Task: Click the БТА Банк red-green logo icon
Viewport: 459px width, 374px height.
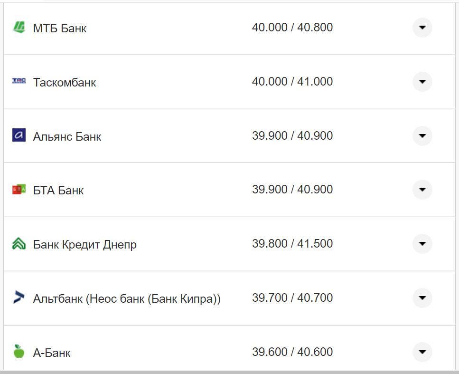Action: tap(19, 190)
